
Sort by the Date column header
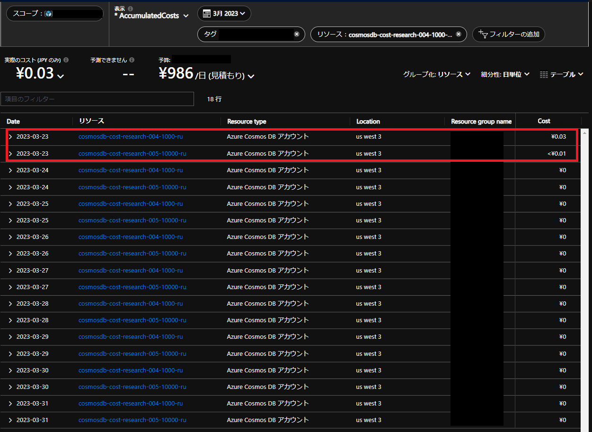click(13, 122)
